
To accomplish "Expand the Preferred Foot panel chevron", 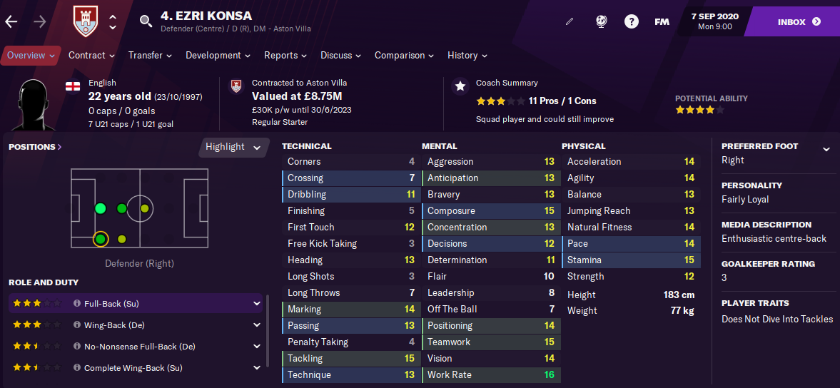I will (826, 149).
